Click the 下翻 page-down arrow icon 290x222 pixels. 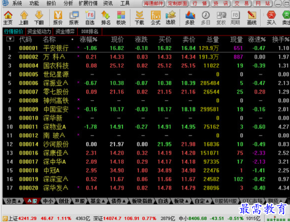39,18
